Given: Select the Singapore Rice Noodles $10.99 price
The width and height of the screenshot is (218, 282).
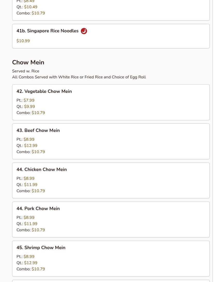Looking at the screenshot, I should click(23, 41).
